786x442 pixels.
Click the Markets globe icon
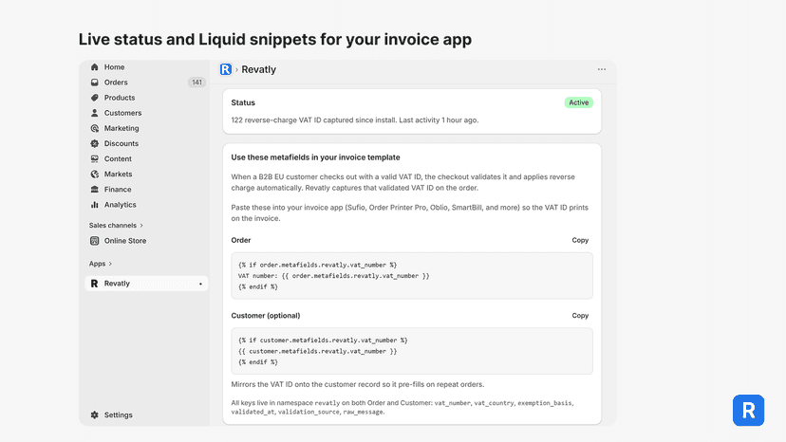94,174
